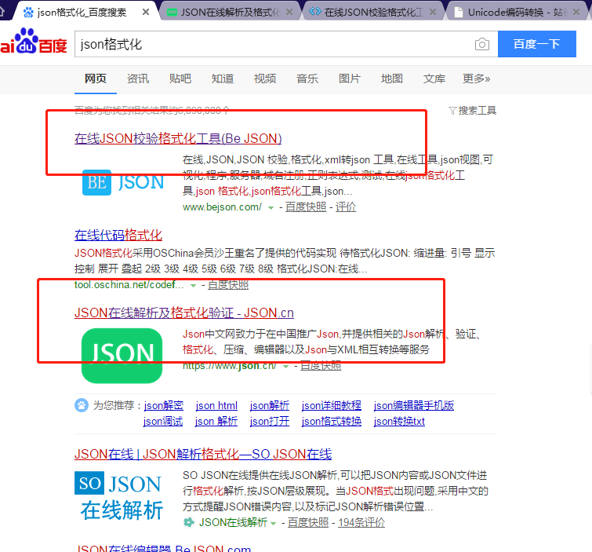Click the json格式转换 recommended search
592x552 pixels.
point(331,421)
